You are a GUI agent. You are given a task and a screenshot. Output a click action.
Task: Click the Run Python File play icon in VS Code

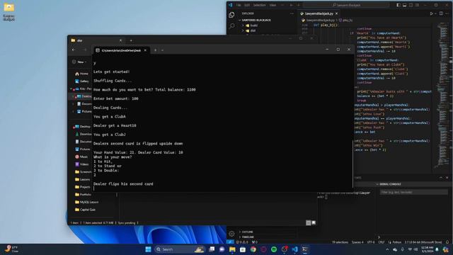(431, 13)
